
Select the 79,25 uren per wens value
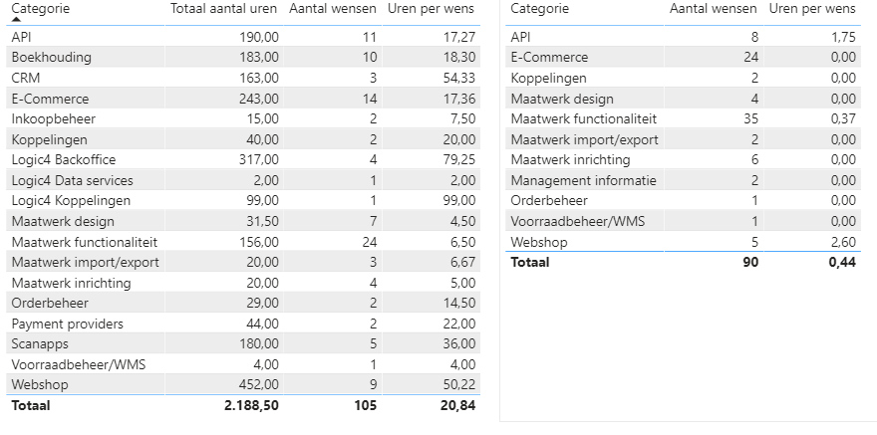458,160
